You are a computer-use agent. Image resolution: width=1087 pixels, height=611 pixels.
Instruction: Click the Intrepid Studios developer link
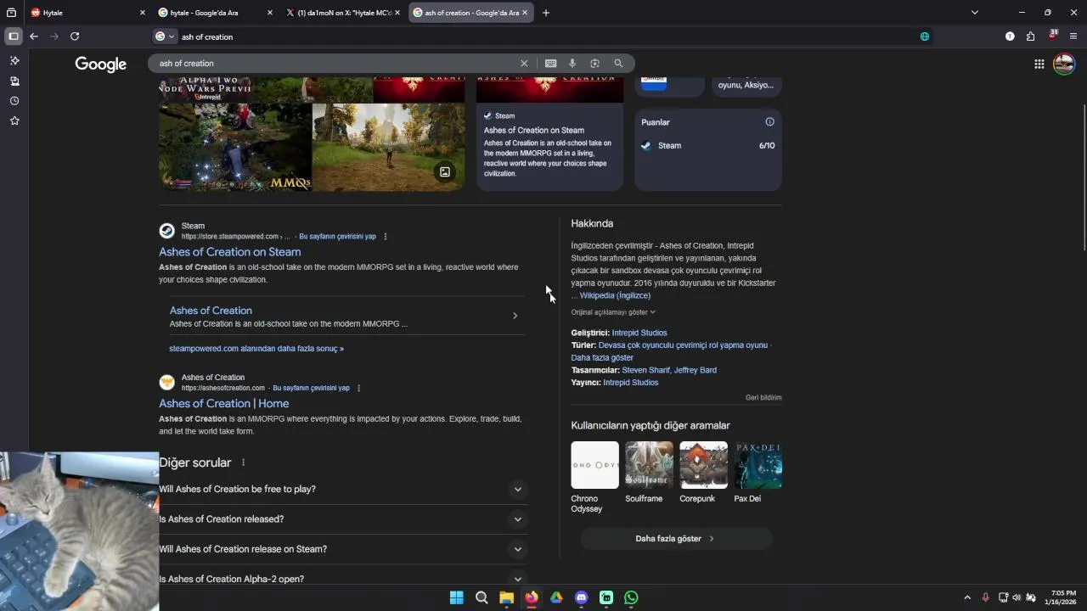click(639, 333)
